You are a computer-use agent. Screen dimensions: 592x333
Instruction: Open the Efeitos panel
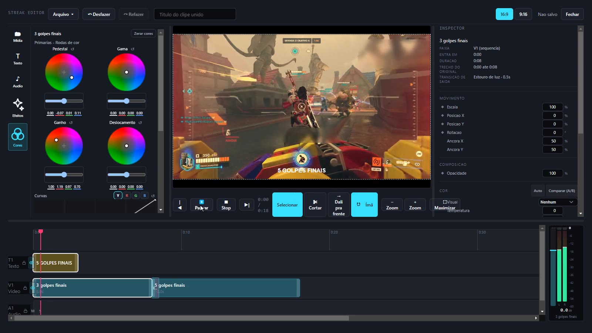[x=18, y=108]
